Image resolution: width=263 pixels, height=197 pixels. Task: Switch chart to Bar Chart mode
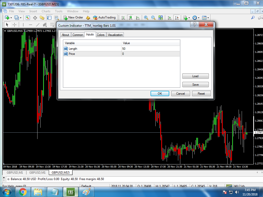coord(123,18)
